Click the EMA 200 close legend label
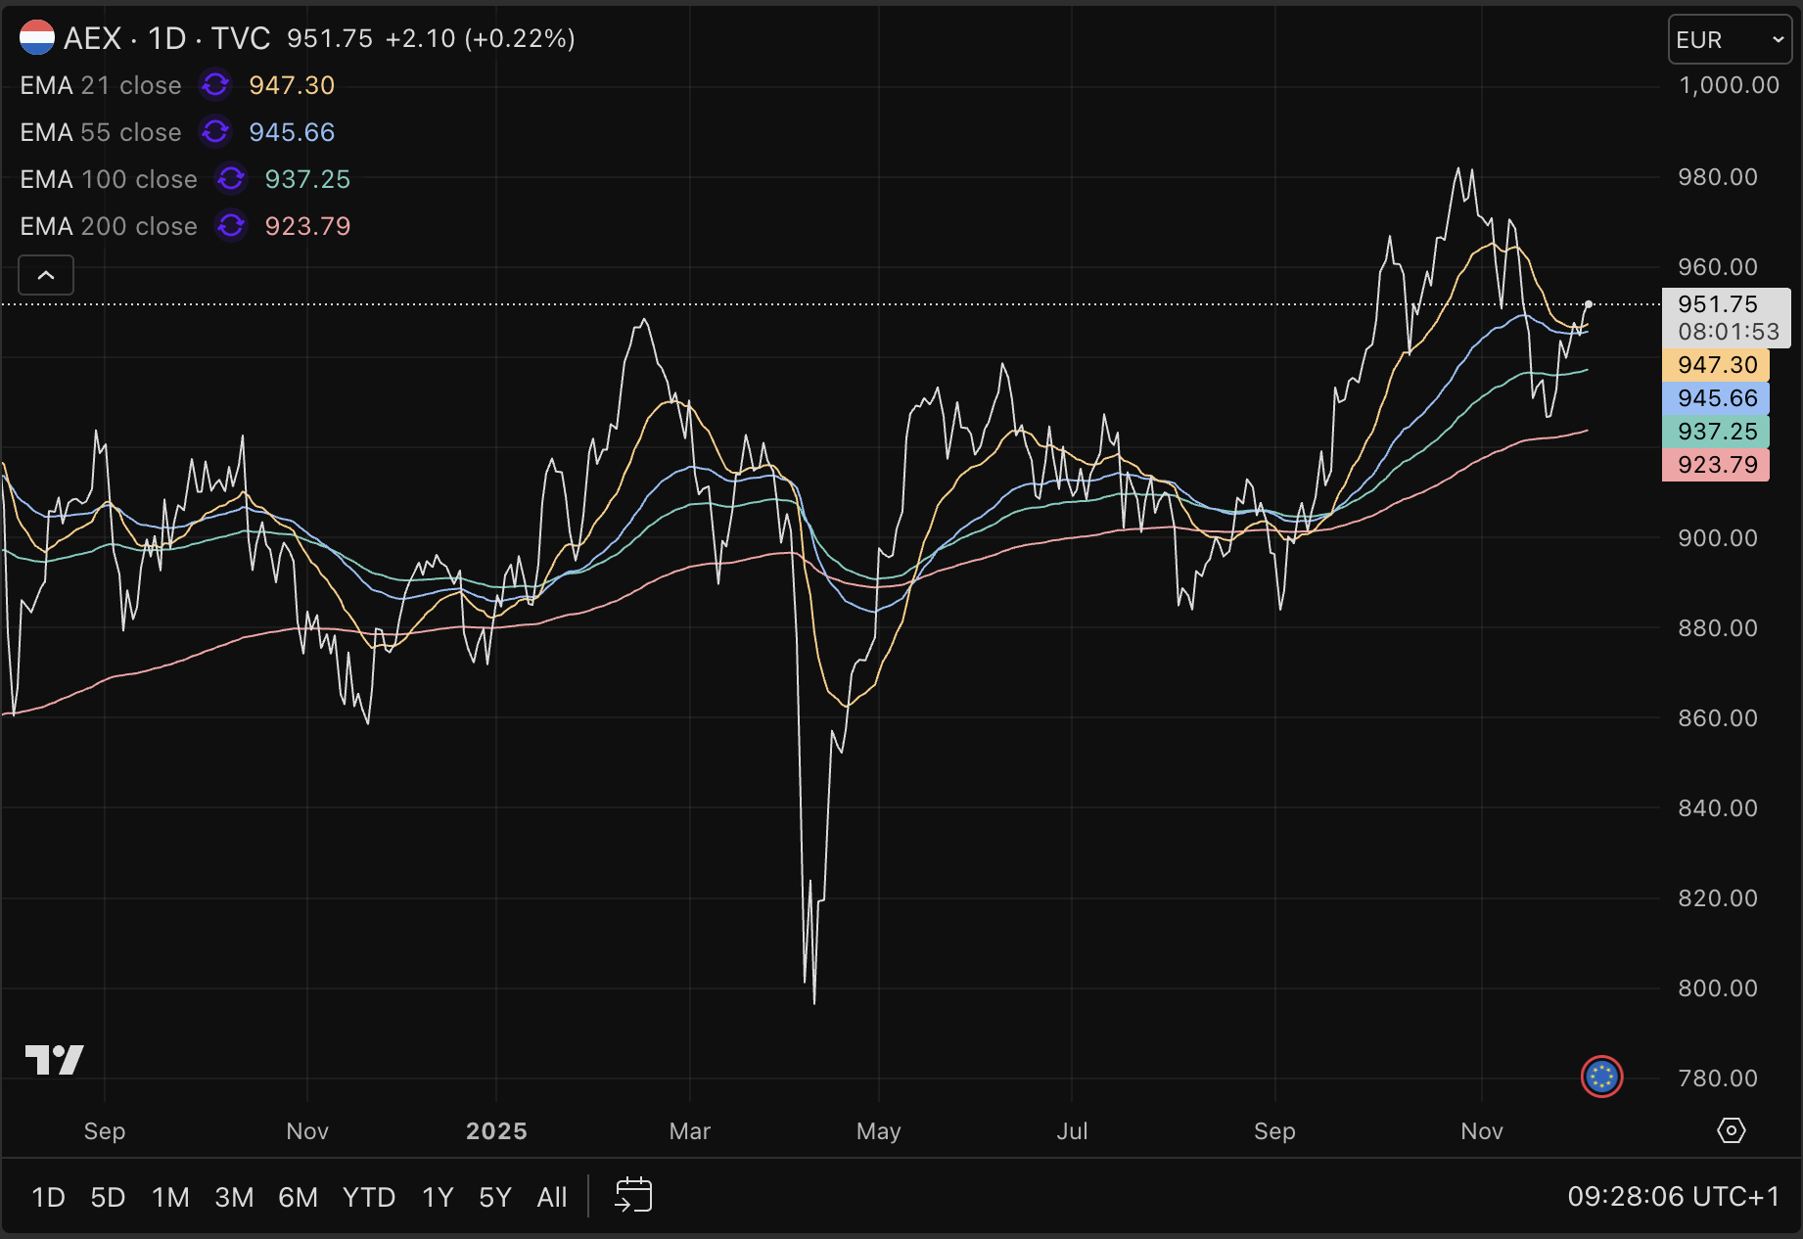This screenshot has width=1803, height=1239. tap(109, 226)
